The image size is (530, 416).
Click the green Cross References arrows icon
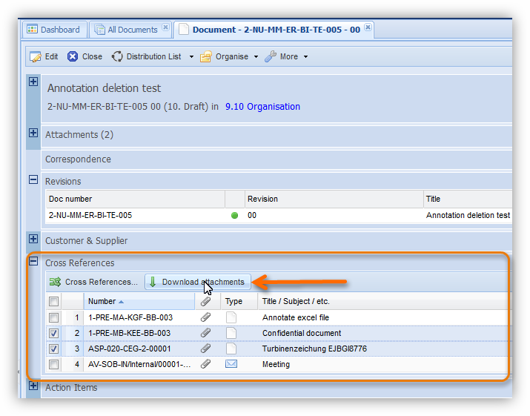[x=55, y=282]
